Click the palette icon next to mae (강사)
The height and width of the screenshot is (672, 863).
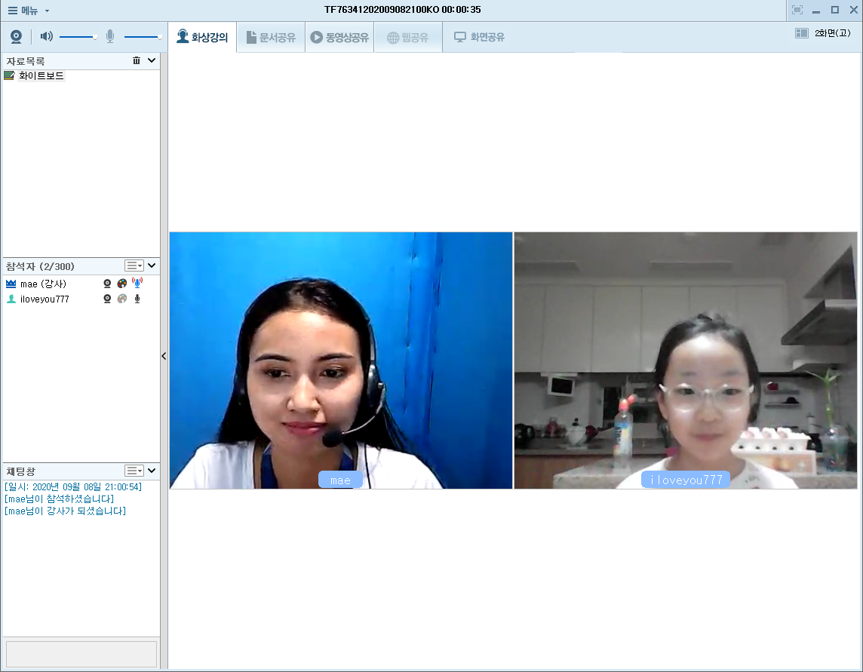122,284
